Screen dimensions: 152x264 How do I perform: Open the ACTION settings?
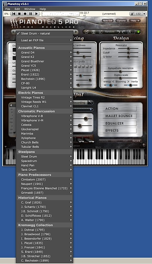point(120,109)
